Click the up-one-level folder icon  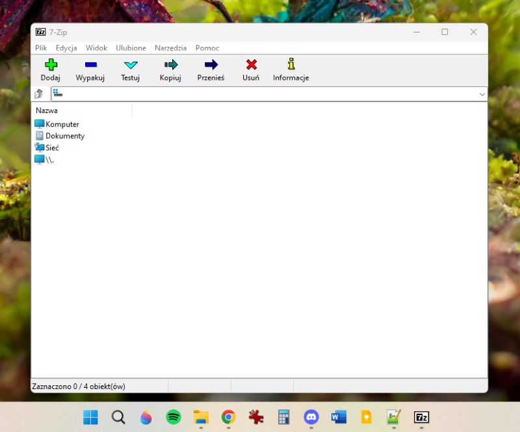[x=38, y=94]
